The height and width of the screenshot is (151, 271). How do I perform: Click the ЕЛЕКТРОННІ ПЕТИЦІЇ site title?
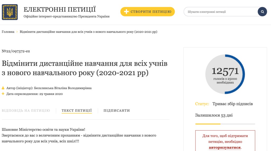pyautogui.click(x=60, y=10)
